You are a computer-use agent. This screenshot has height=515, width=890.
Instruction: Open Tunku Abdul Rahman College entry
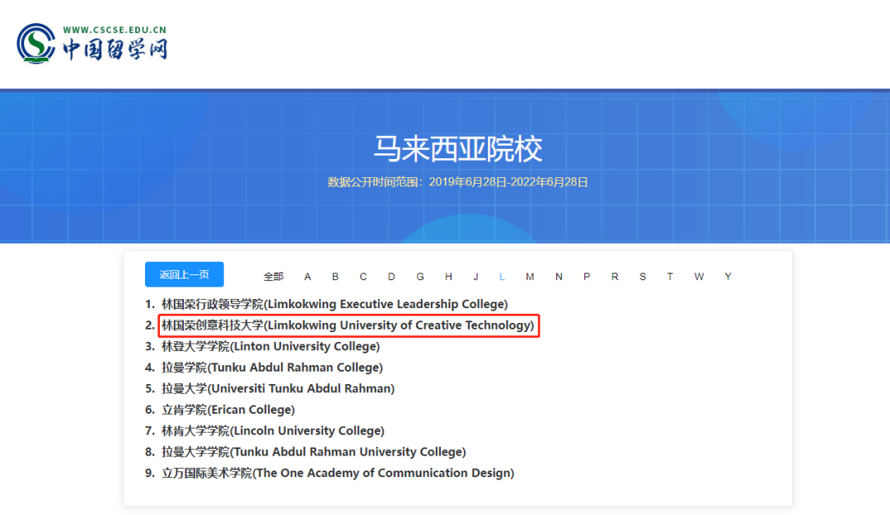pos(272,368)
